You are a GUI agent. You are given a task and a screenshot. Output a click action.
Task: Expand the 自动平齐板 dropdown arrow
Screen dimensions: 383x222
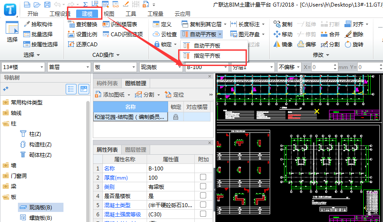click(220, 35)
